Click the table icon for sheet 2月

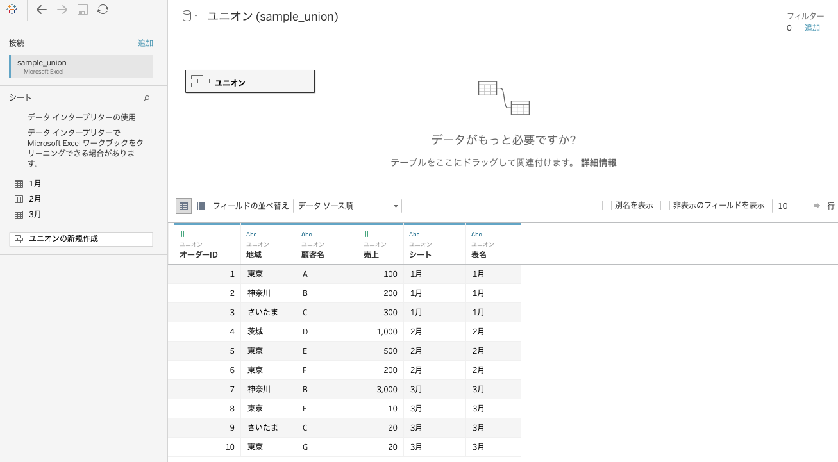point(19,199)
